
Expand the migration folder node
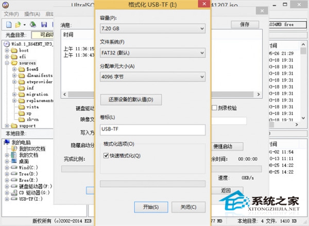tap(14, 95)
